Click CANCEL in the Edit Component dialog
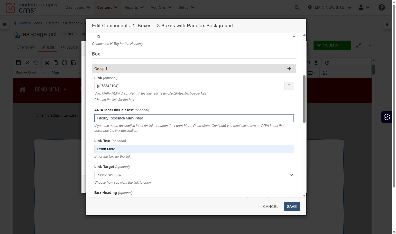The width and height of the screenshot is (396, 234). (x=271, y=207)
